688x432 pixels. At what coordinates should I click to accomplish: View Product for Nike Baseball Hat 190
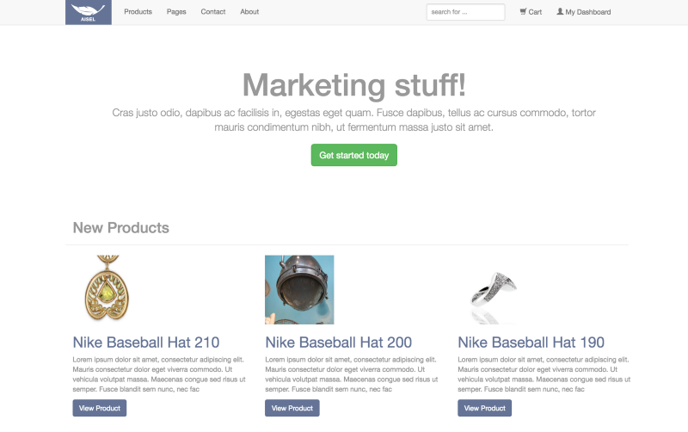[485, 408]
